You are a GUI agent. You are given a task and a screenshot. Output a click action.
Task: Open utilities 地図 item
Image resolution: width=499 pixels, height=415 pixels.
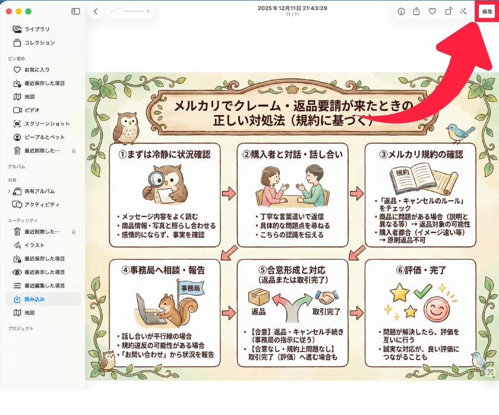coord(43,312)
